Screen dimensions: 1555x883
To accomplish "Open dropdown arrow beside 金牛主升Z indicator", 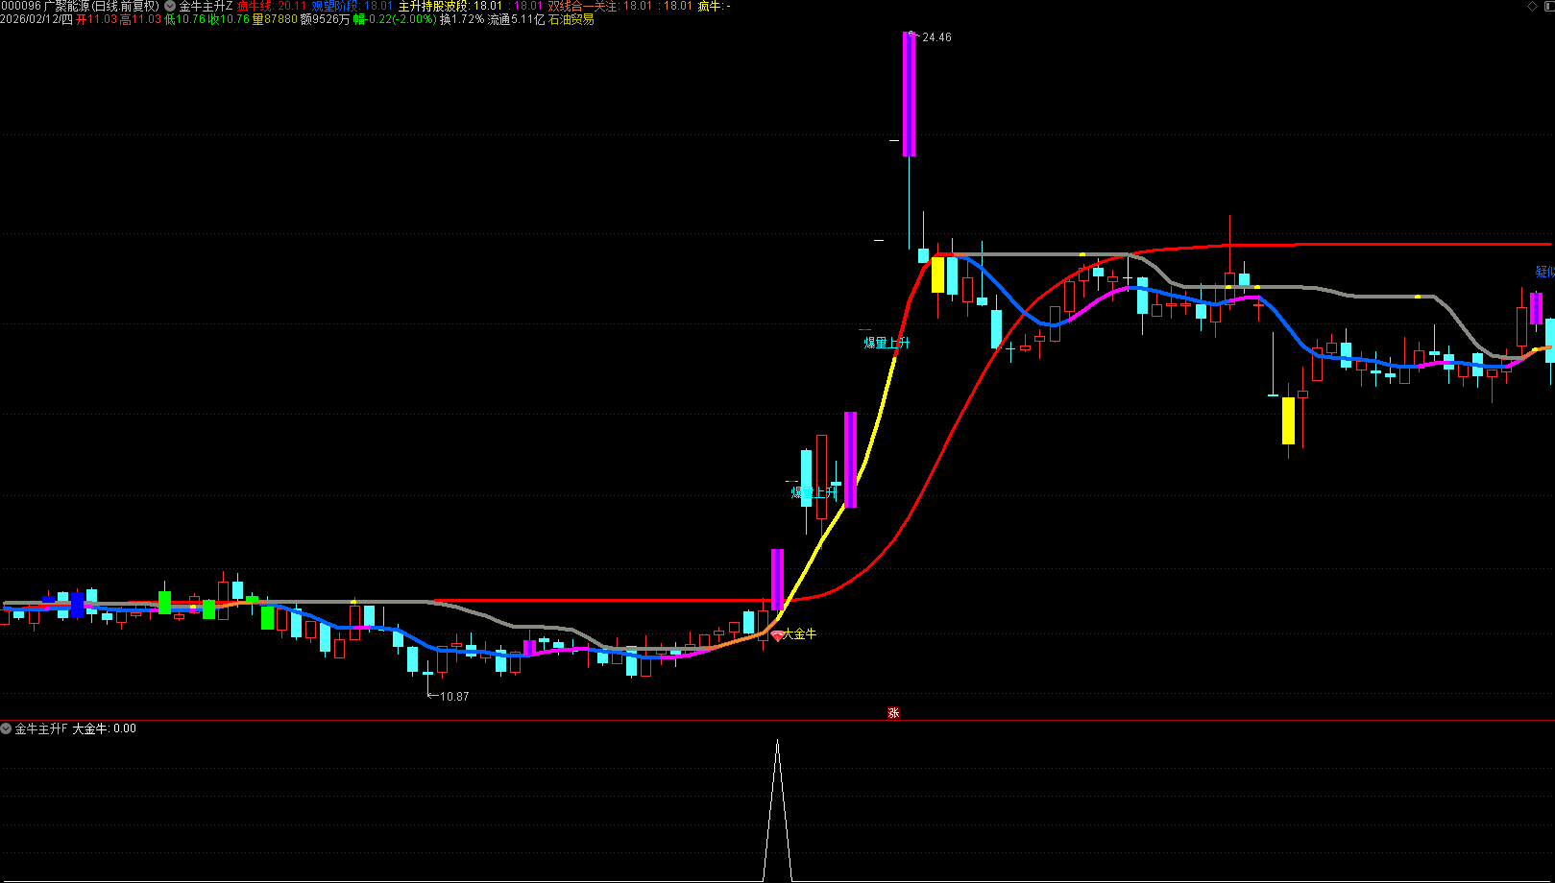I will pos(170,6).
